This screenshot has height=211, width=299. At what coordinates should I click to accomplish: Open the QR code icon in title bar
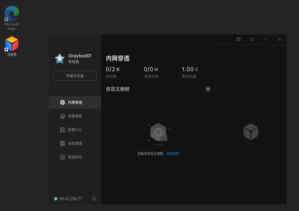click(x=238, y=40)
